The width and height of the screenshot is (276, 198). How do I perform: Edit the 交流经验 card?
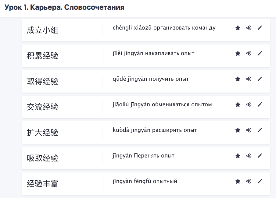click(260, 104)
